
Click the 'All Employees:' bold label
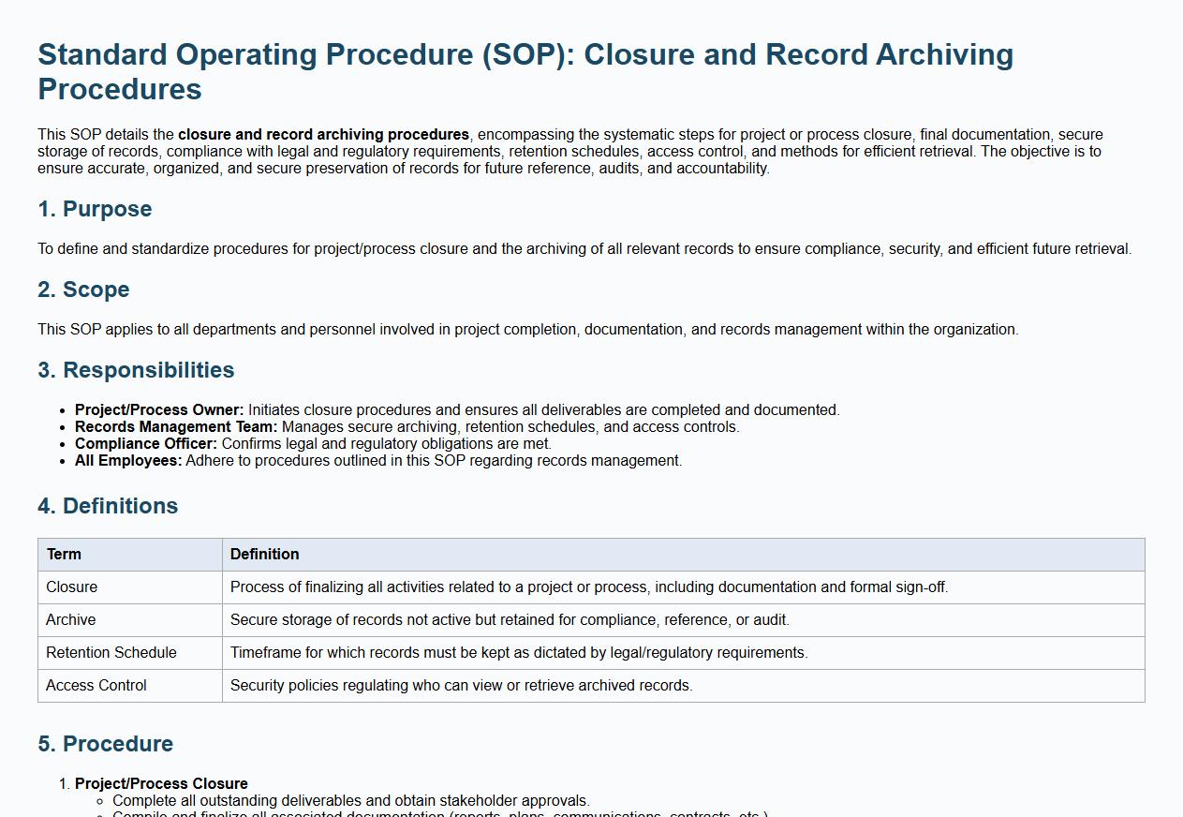pos(128,461)
